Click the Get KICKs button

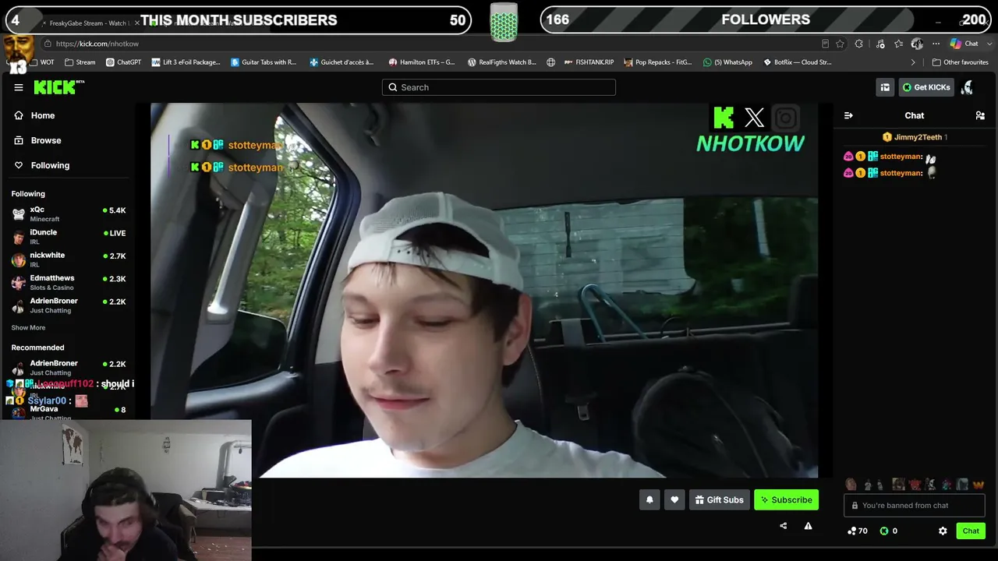pos(926,87)
